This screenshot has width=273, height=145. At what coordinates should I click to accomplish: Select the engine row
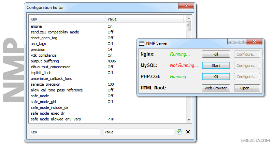(107, 26)
